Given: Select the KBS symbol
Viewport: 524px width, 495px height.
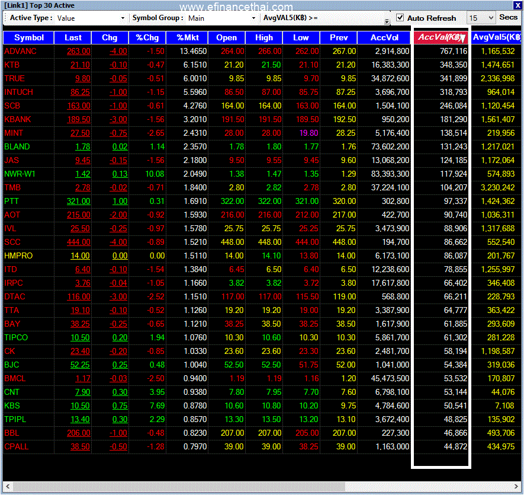Looking at the screenshot, I should click(12, 405).
